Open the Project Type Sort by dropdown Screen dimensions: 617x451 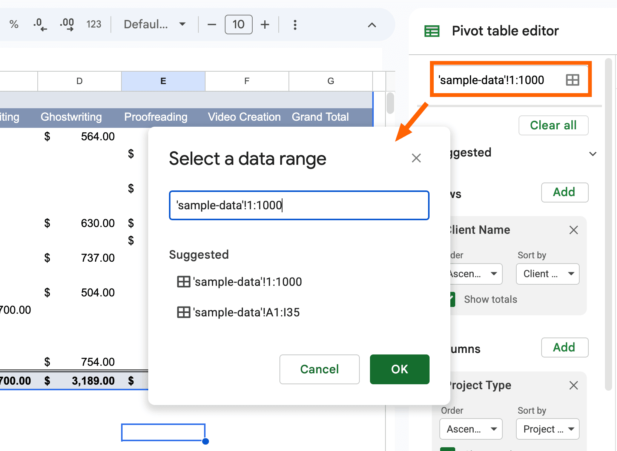click(548, 429)
